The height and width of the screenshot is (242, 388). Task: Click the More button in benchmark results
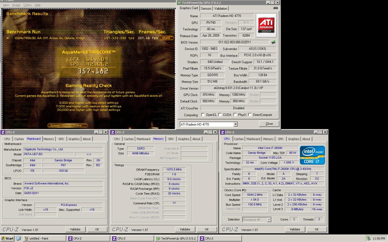166,38
